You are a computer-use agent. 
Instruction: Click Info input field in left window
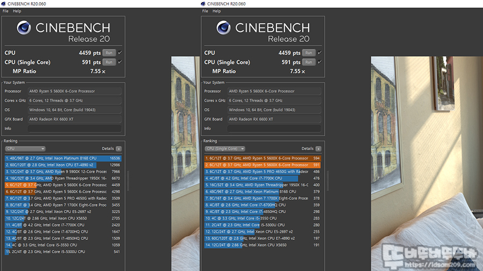point(75,129)
